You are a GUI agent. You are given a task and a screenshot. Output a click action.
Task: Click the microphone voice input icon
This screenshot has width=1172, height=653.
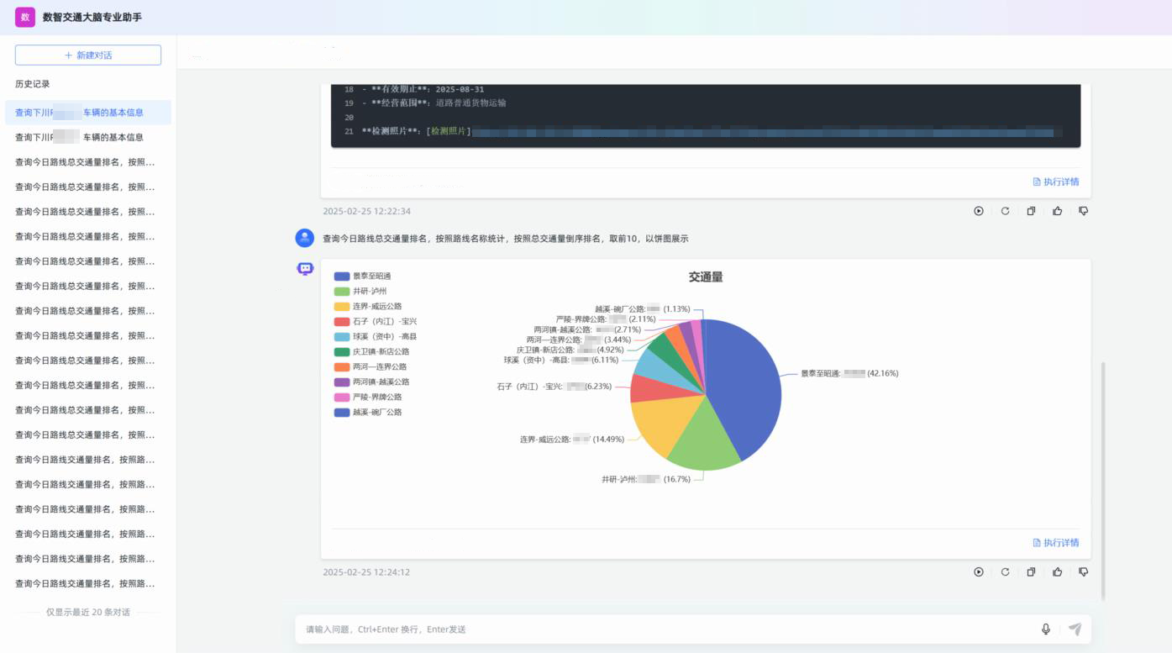[x=1045, y=629]
